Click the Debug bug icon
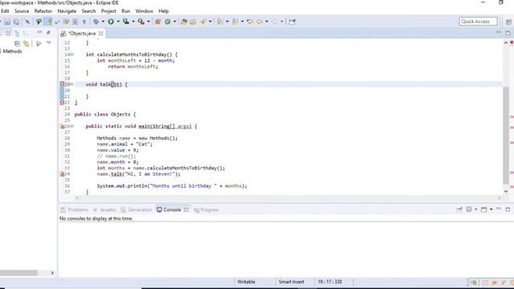514x289 pixels. point(96,22)
